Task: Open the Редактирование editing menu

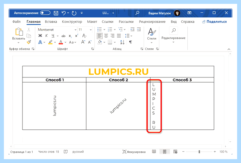Action: [173, 35]
